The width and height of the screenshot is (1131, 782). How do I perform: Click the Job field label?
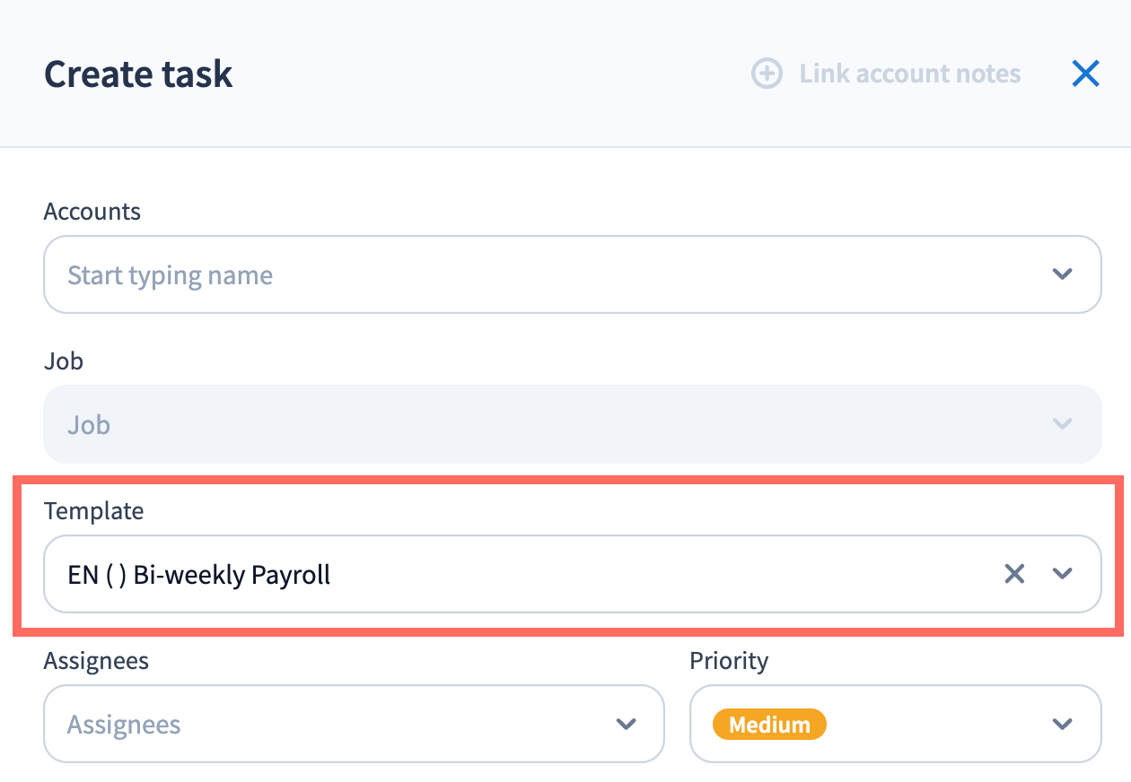(63, 361)
